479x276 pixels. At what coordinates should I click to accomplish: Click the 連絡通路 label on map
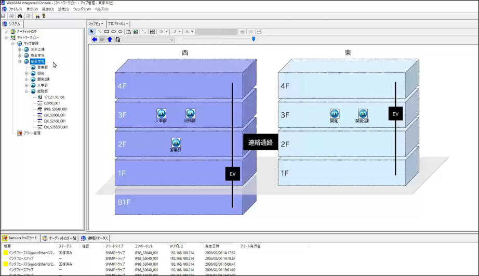[260, 142]
